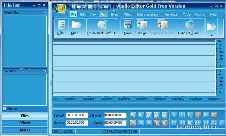Start recording with the round Record button
This screenshot has height=136, width=226.
click(x=206, y=115)
